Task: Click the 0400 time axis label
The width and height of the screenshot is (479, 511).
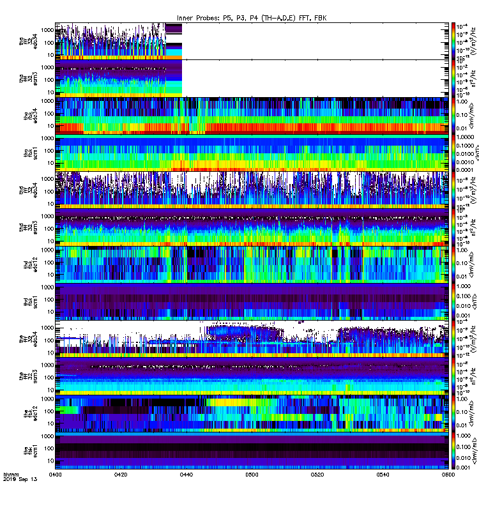Action: [55, 475]
